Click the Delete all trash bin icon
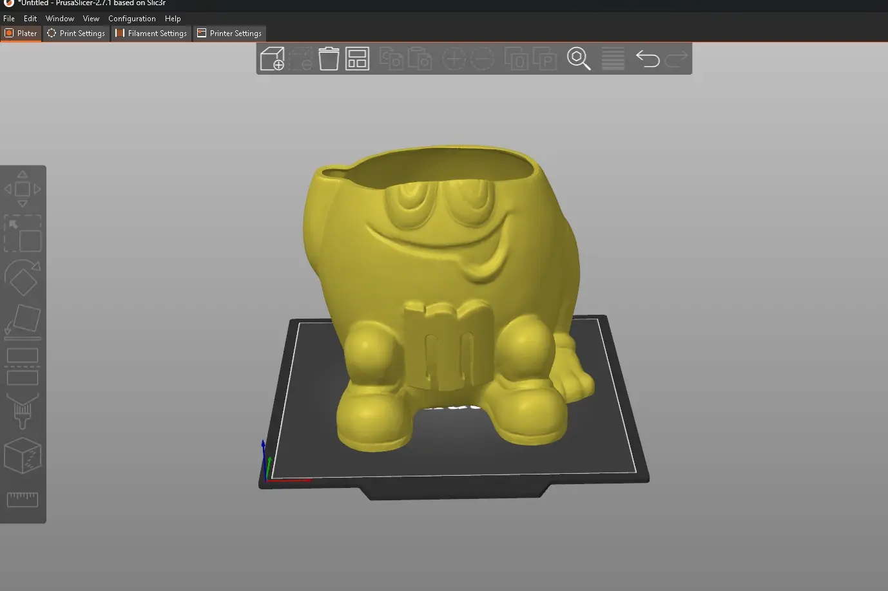888x591 pixels. (x=329, y=59)
